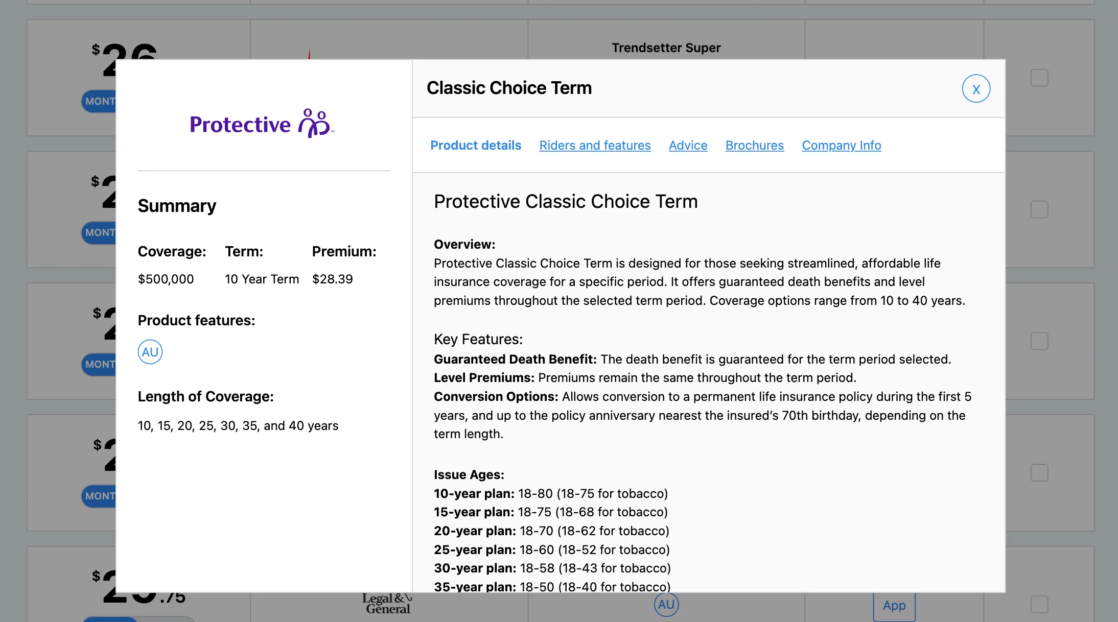View the Company Info tab
This screenshot has height=622, width=1118.
(x=841, y=145)
